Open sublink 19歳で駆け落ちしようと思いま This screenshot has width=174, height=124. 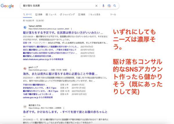(38, 94)
